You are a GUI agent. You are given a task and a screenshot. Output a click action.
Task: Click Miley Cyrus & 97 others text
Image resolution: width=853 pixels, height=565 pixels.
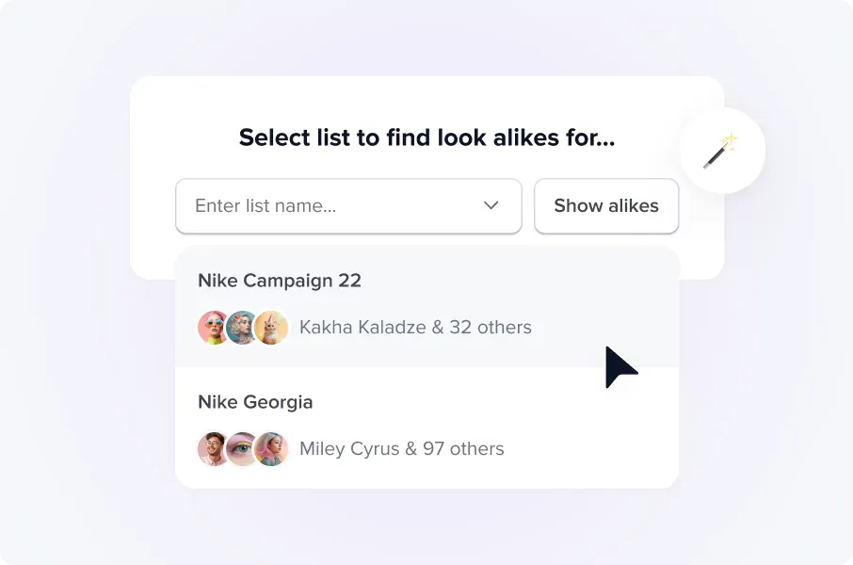point(401,448)
